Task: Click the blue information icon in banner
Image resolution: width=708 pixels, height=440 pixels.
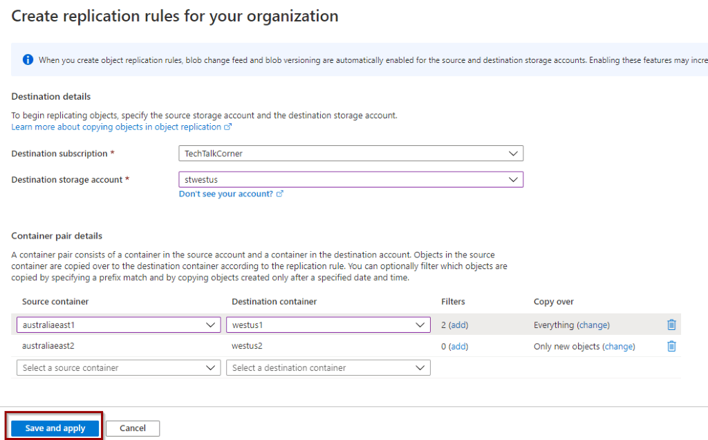Action: point(28,59)
